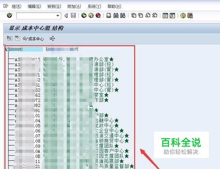Image resolution: width=220 pixels, height=169 pixels.
Task: Select tree row ending 道拓展部
Action: point(69,162)
